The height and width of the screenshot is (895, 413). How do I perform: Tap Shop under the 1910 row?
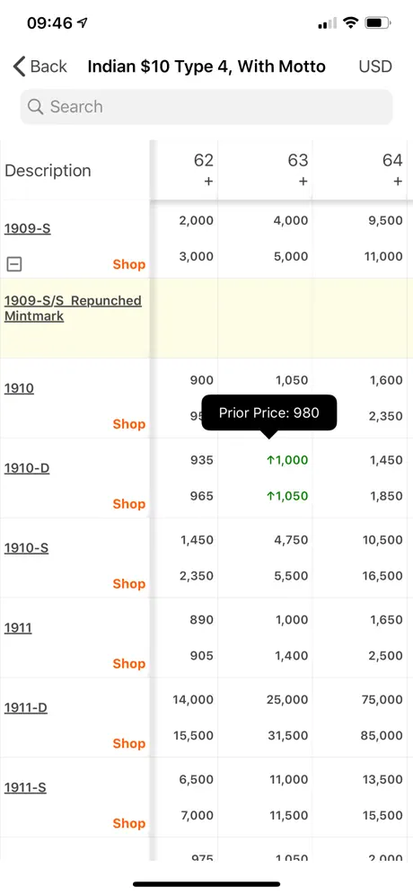tap(129, 424)
